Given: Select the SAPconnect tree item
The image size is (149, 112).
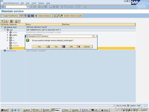Looking at the screenshot, I should (11, 51).
